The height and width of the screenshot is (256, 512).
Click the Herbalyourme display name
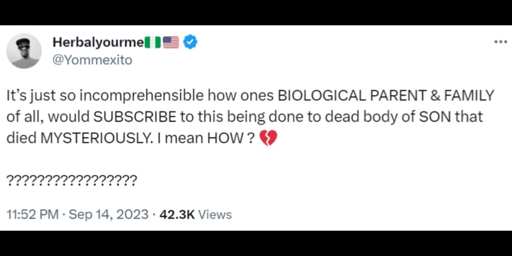tap(98, 42)
